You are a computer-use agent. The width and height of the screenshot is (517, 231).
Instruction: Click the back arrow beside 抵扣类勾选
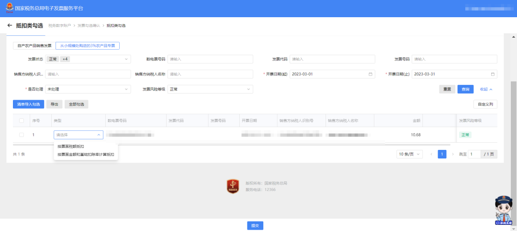10,25
